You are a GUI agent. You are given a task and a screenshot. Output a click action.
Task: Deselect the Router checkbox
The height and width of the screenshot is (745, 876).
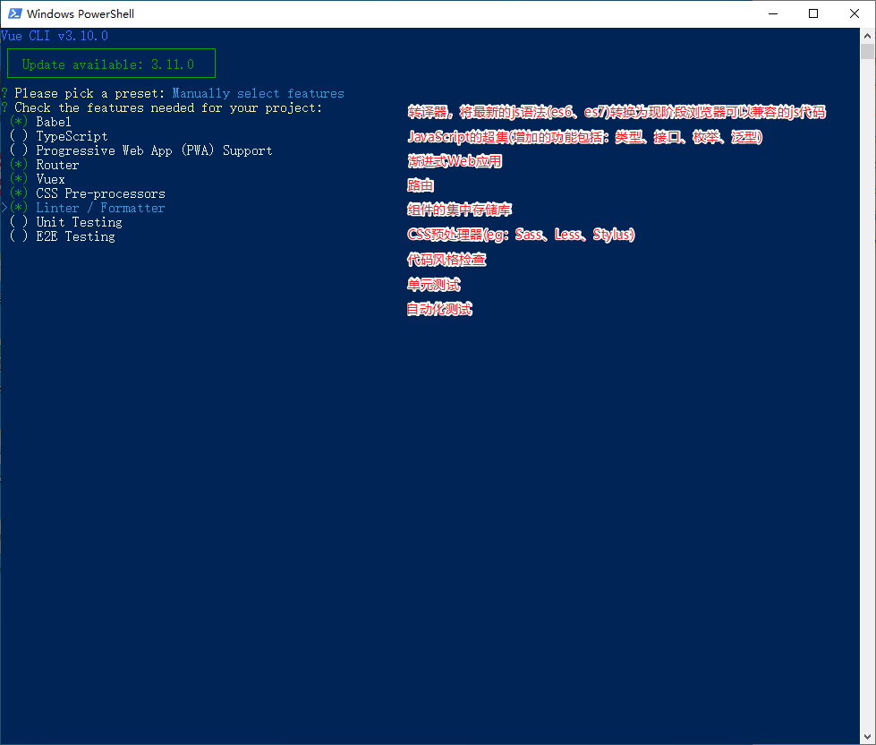[19, 165]
